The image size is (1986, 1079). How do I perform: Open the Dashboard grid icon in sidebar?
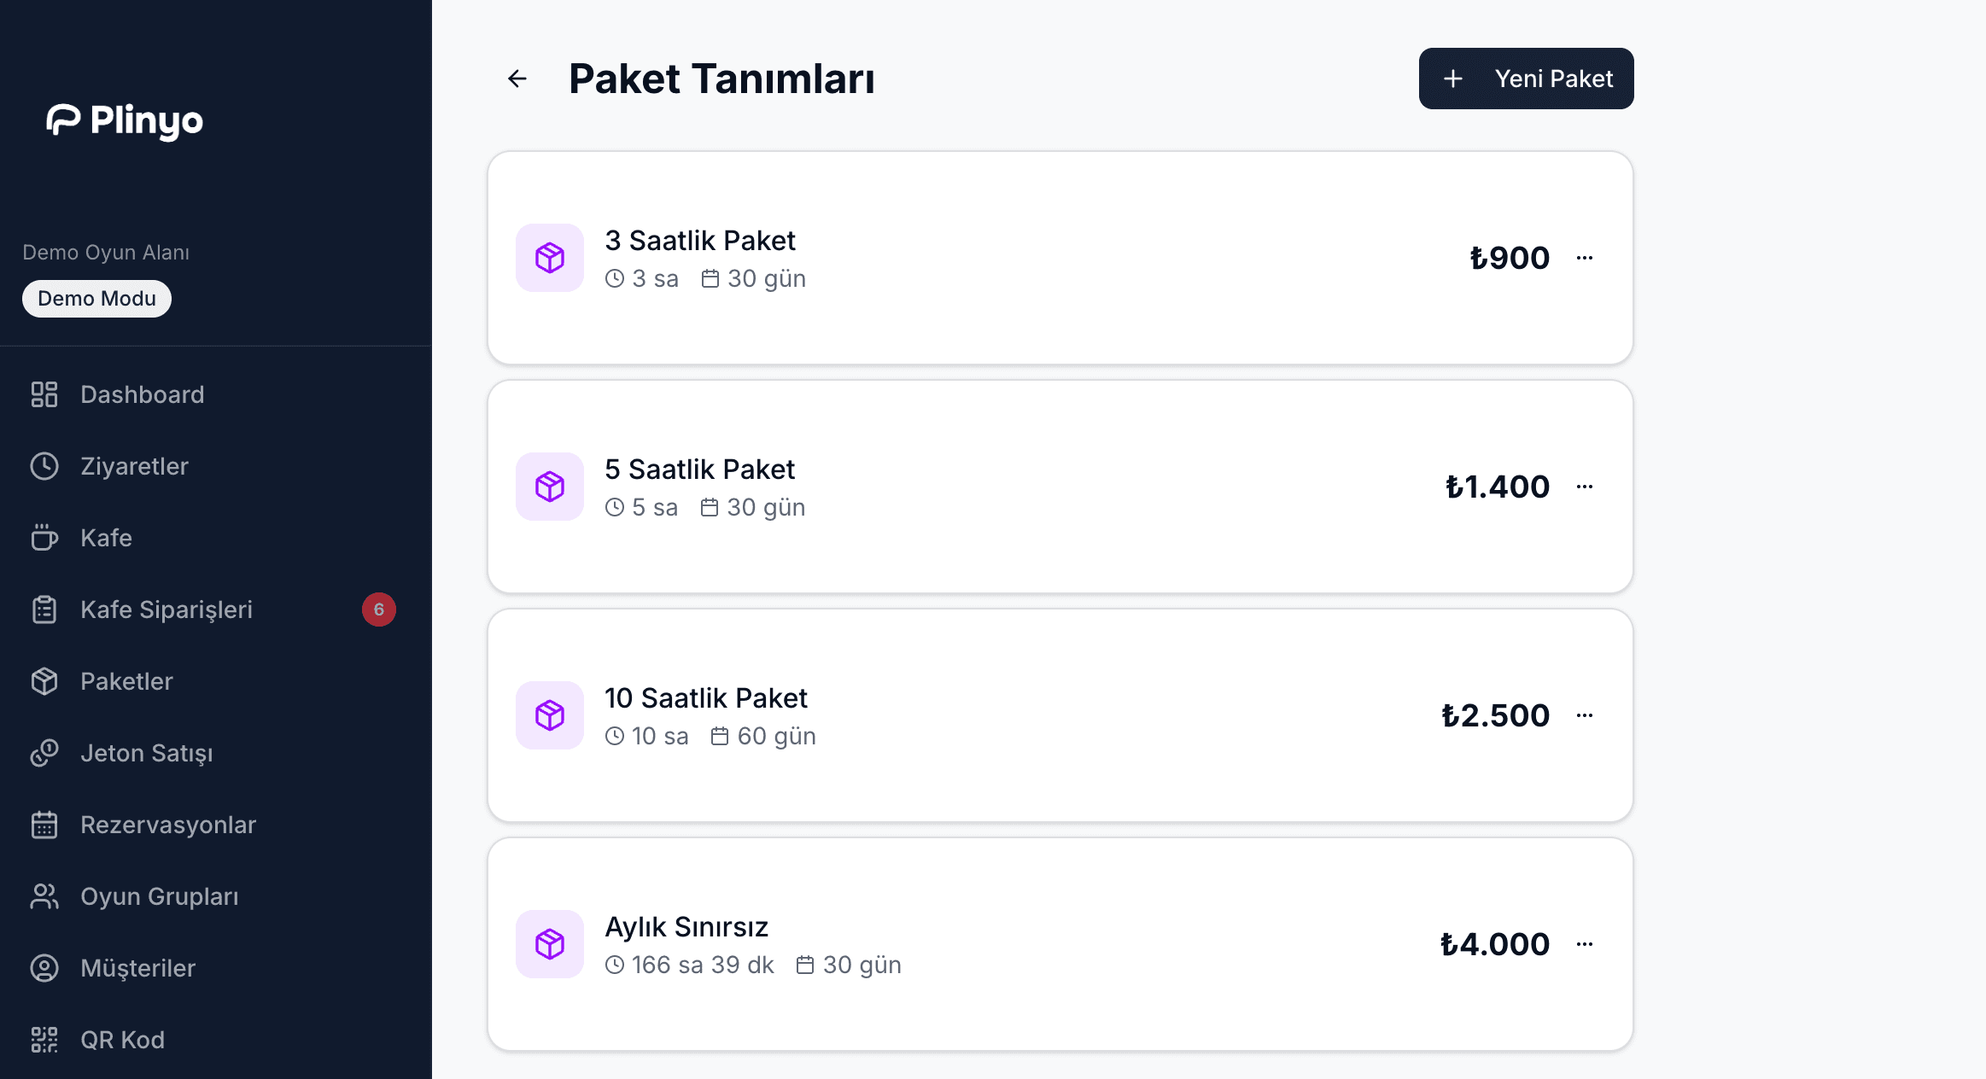pyautogui.click(x=44, y=394)
